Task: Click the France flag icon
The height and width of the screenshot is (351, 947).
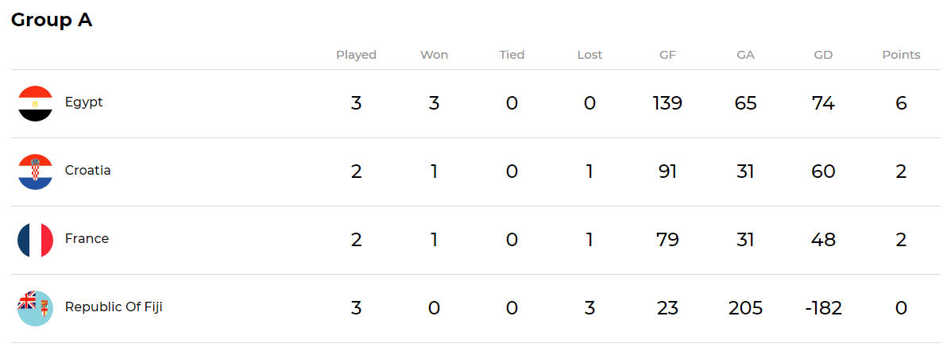Action: [36, 240]
